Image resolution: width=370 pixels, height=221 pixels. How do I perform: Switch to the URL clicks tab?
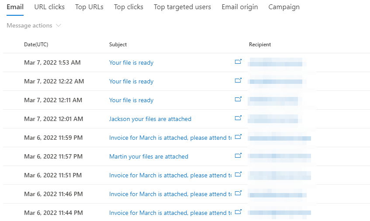tap(49, 7)
